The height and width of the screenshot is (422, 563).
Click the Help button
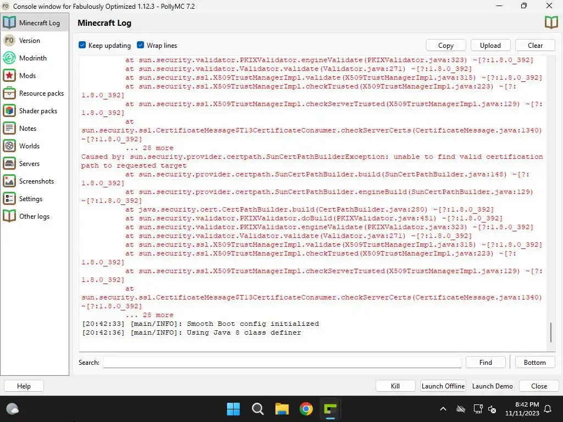tap(24, 386)
